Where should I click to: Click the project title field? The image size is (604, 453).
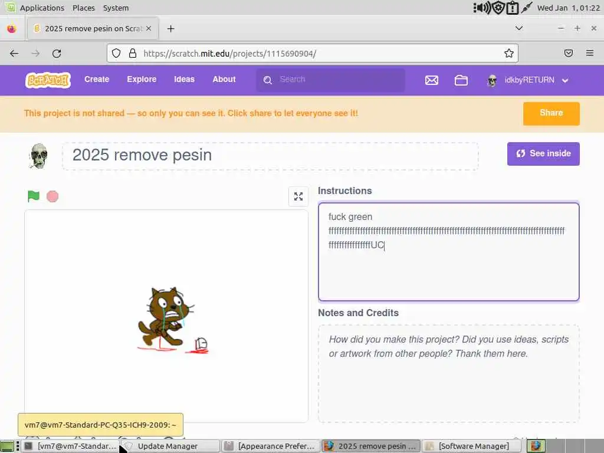pos(270,156)
